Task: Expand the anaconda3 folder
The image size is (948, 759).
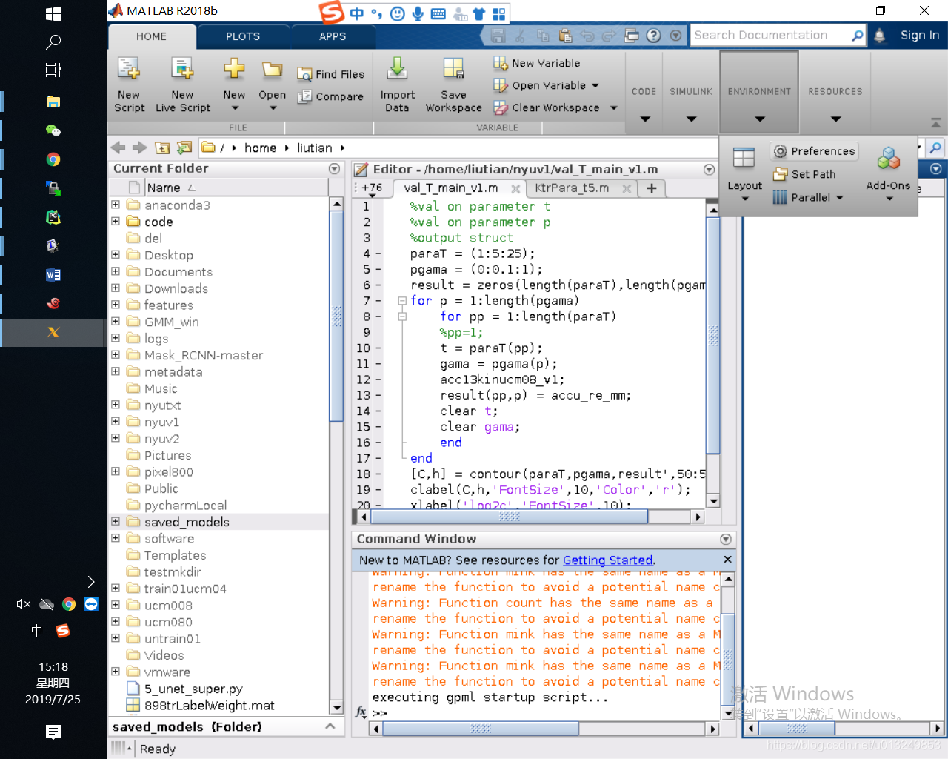Action: (116, 205)
